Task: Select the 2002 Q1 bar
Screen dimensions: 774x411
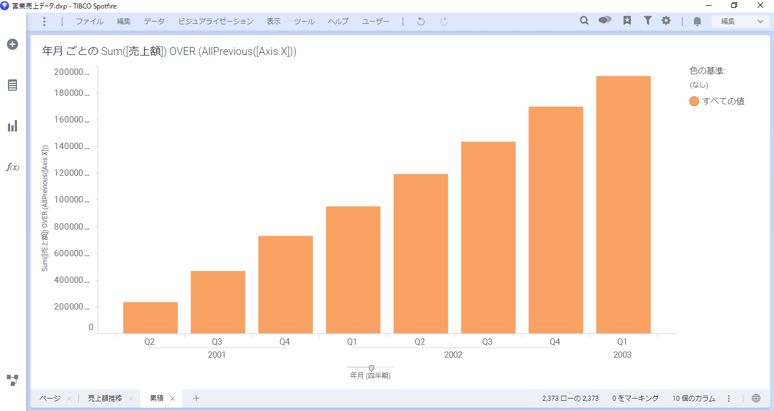Action: pos(353,270)
